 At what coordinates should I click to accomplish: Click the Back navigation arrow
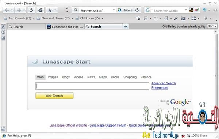[7, 10]
